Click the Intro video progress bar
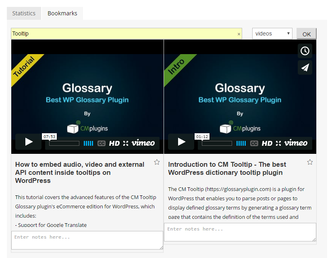Screen dimensions: 334x258 click(x=217, y=143)
